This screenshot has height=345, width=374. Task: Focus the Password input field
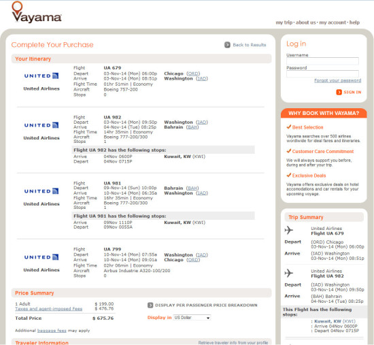[x=322, y=73]
